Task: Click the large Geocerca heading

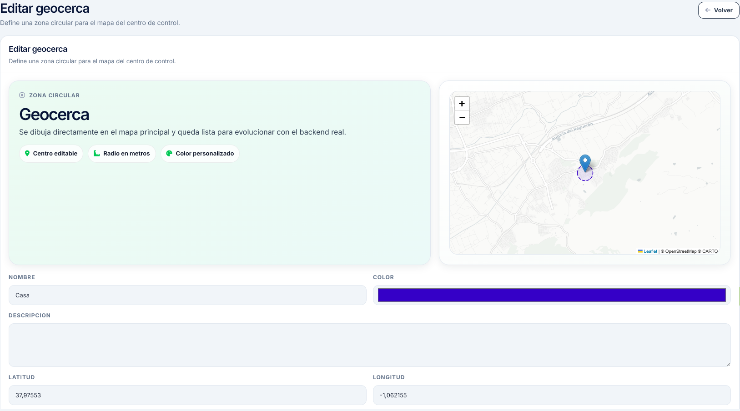Action: (x=54, y=115)
